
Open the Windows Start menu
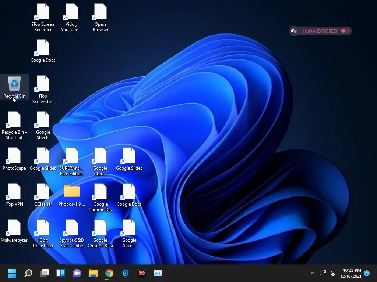click(12, 273)
